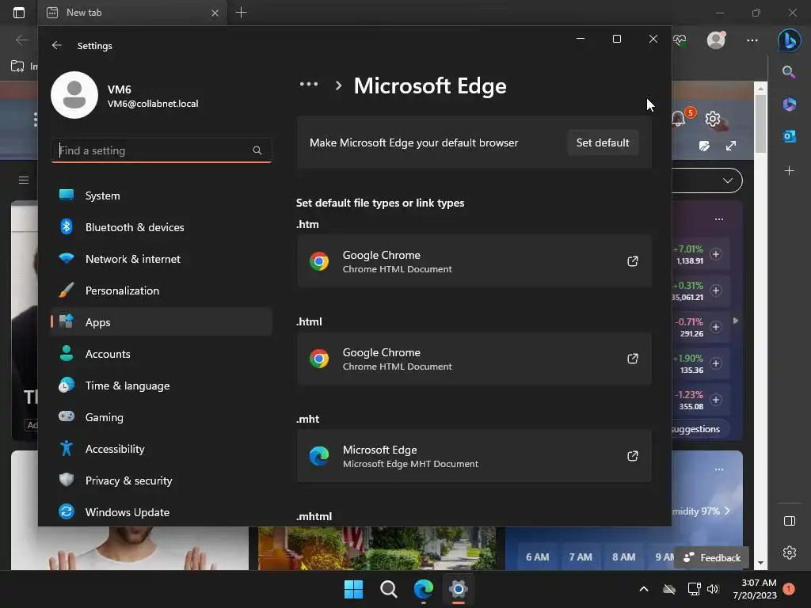
Task: Click Edge profile avatar in toolbar
Action: tap(716, 40)
